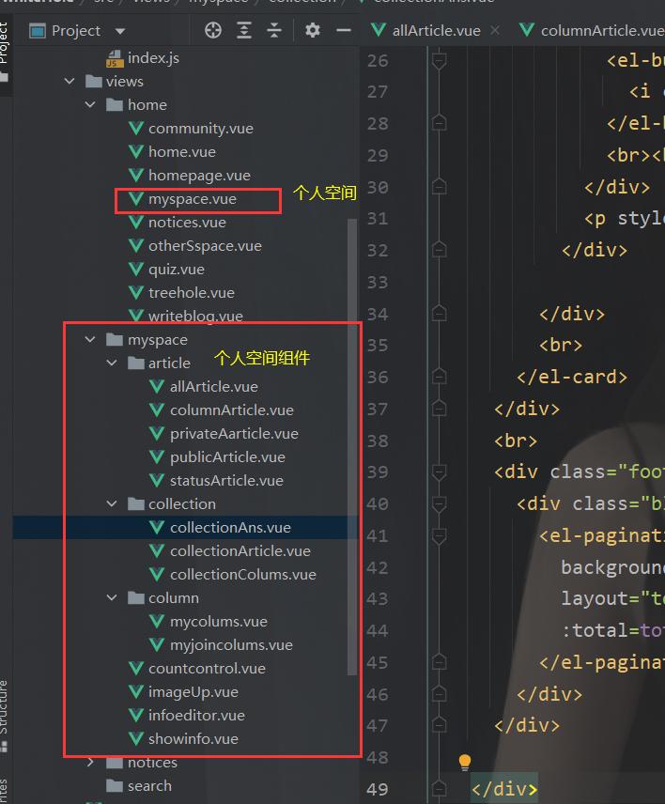Click Vue icon of myspace.vue
The height and width of the screenshot is (804, 665).
tap(136, 199)
